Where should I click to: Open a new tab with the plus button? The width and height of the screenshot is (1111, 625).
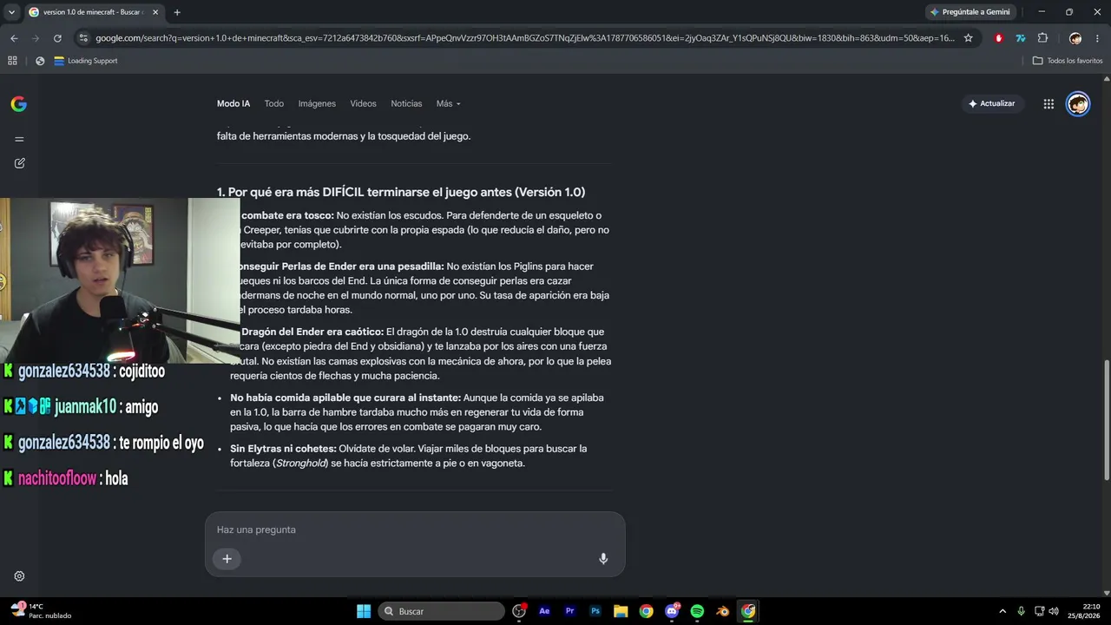click(x=177, y=12)
